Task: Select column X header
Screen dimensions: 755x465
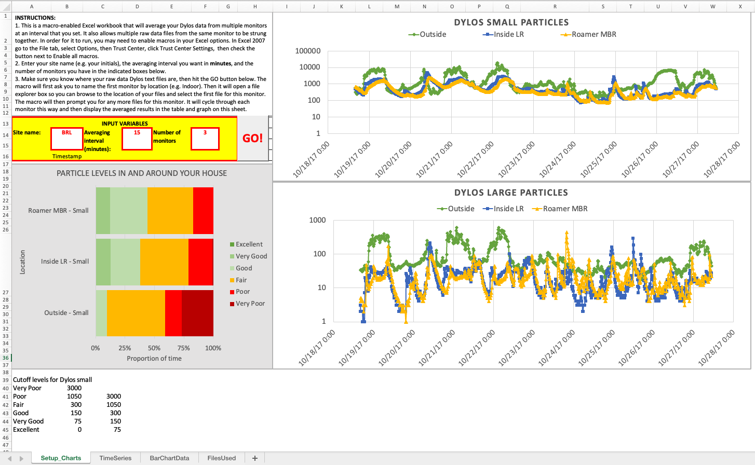Action: click(740, 6)
